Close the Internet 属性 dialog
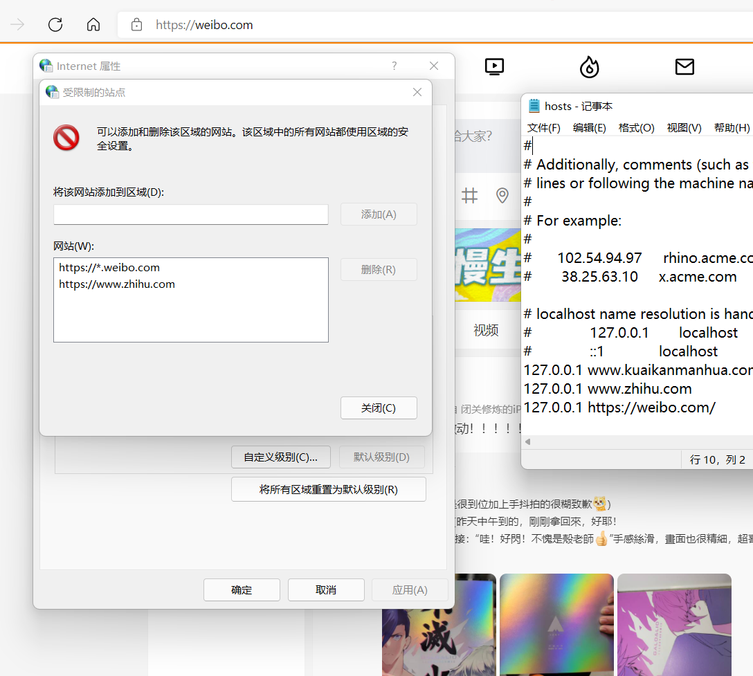 [434, 66]
